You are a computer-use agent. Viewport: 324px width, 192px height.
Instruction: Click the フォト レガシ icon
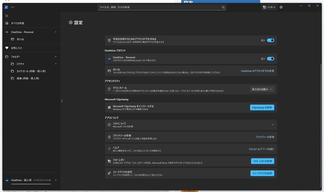click(109, 161)
